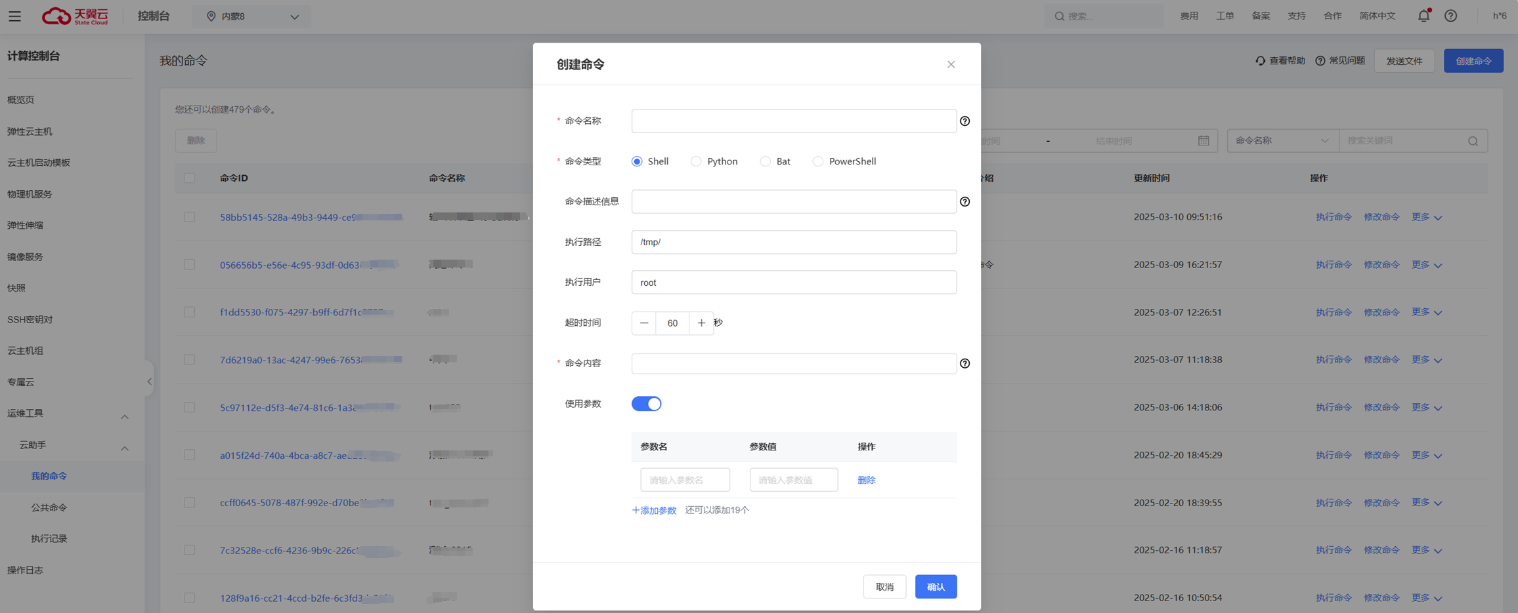Image resolution: width=1518 pixels, height=613 pixels.
Task: Expand 更多 for the 2025-03-09 16:21:57 row
Action: [1427, 265]
